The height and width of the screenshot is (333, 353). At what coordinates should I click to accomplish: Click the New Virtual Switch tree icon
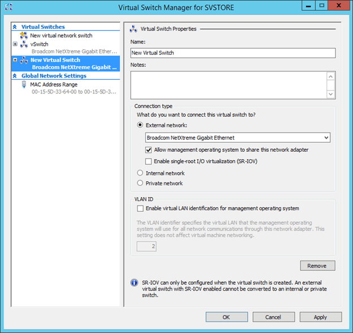click(24, 60)
